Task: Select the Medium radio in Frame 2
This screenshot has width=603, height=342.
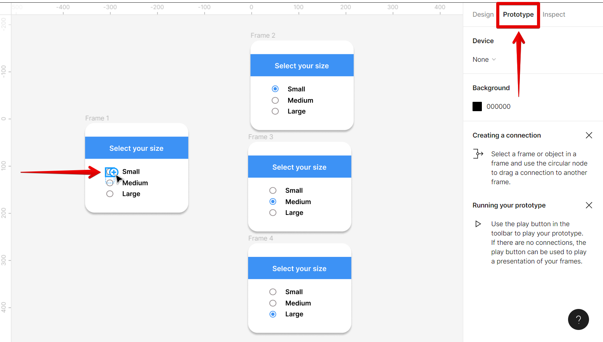Action: (x=275, y=100)
